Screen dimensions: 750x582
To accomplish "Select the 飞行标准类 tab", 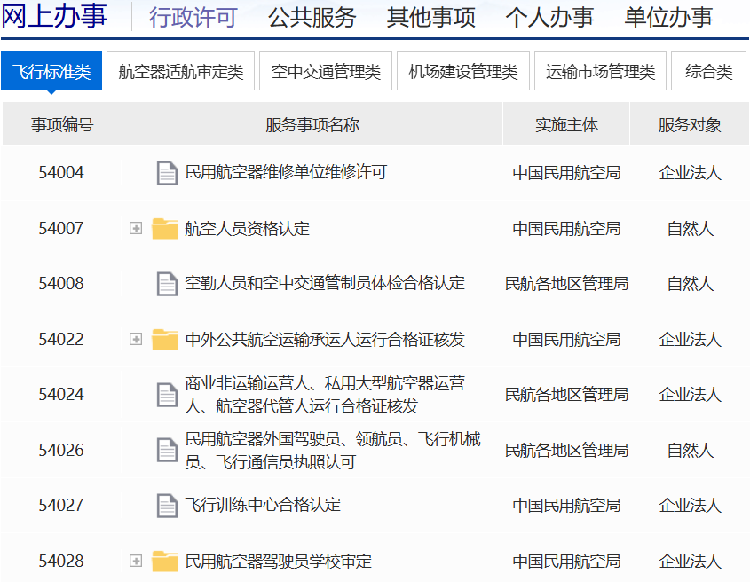I will 51,71.
